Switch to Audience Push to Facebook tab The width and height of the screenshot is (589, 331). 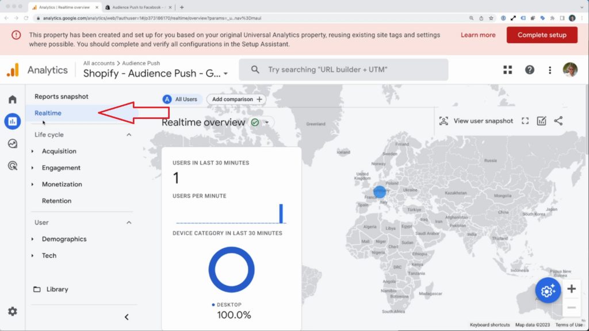(x=138, y=7)
